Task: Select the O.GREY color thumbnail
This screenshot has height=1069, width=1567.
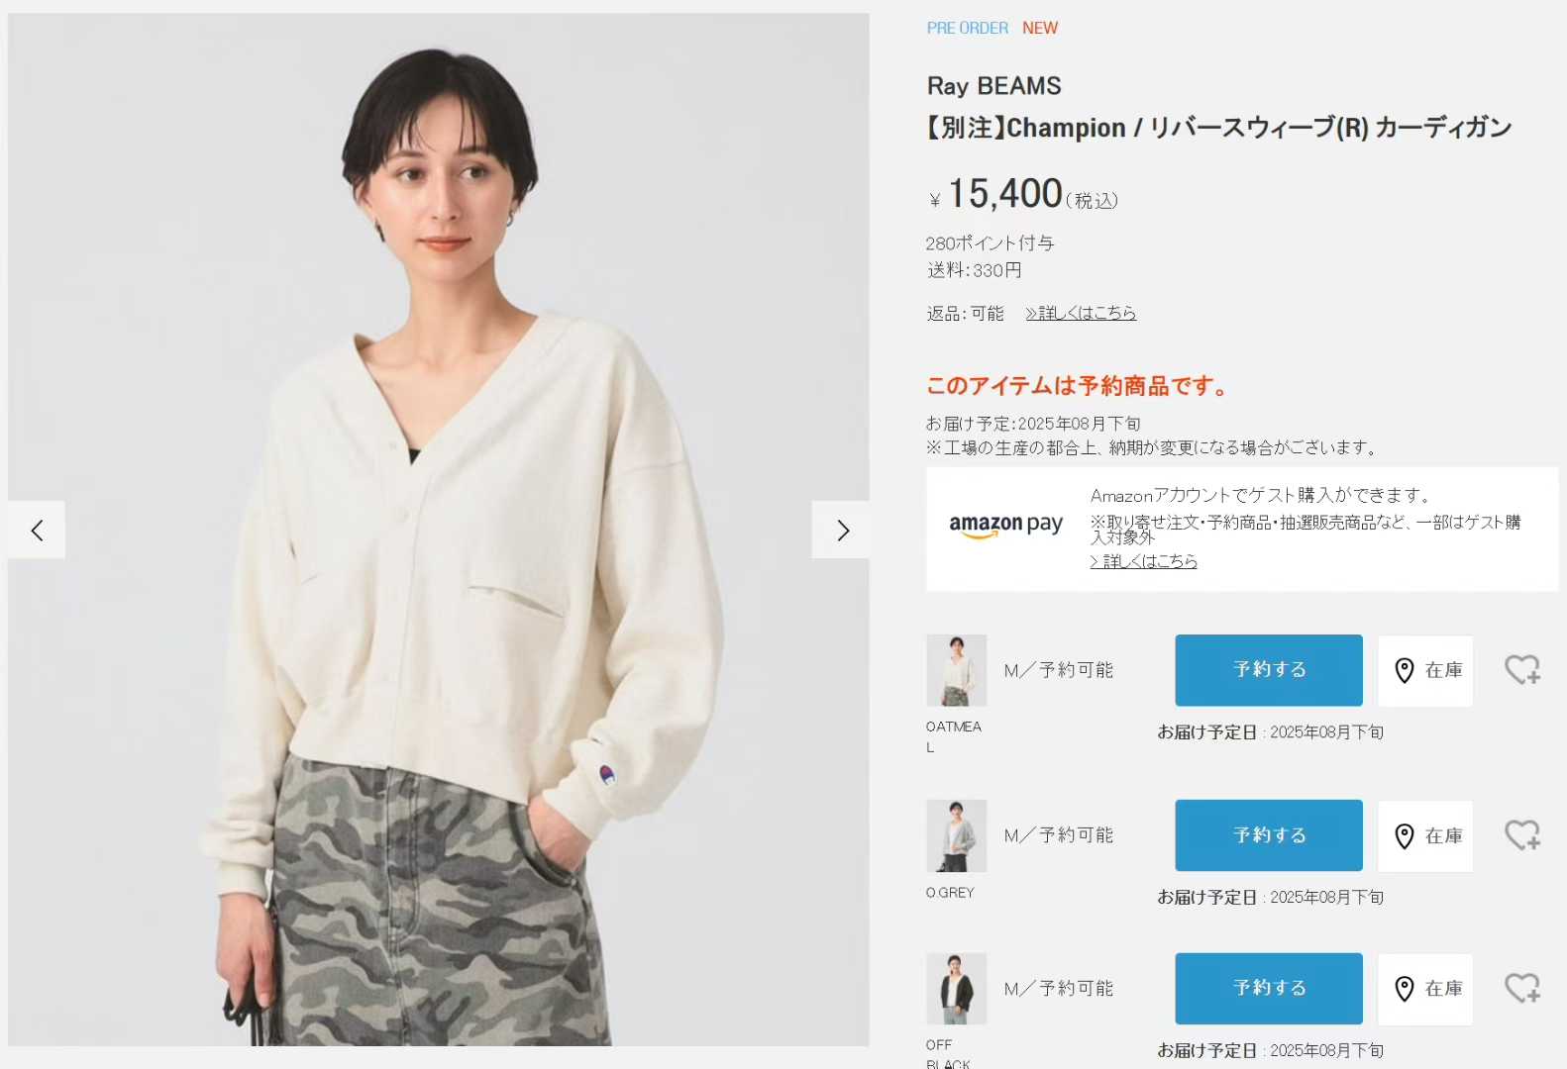Action: [x=957, y=835]
